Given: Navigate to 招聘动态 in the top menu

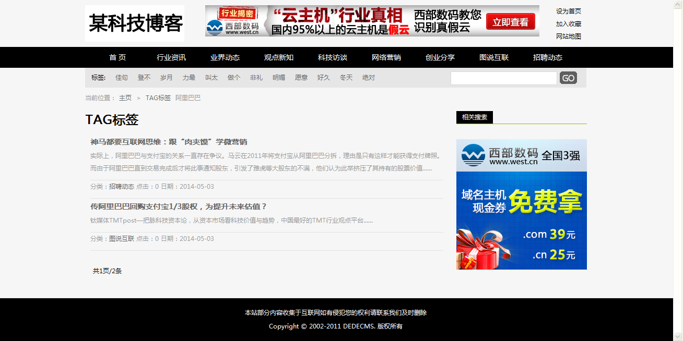Looking at the screenshot, I should (x=547, y=57).
